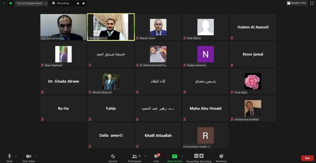Click Wesam Amer's profile picture
The height and width of the screenshot is (163, 316).
click(158, 27)
